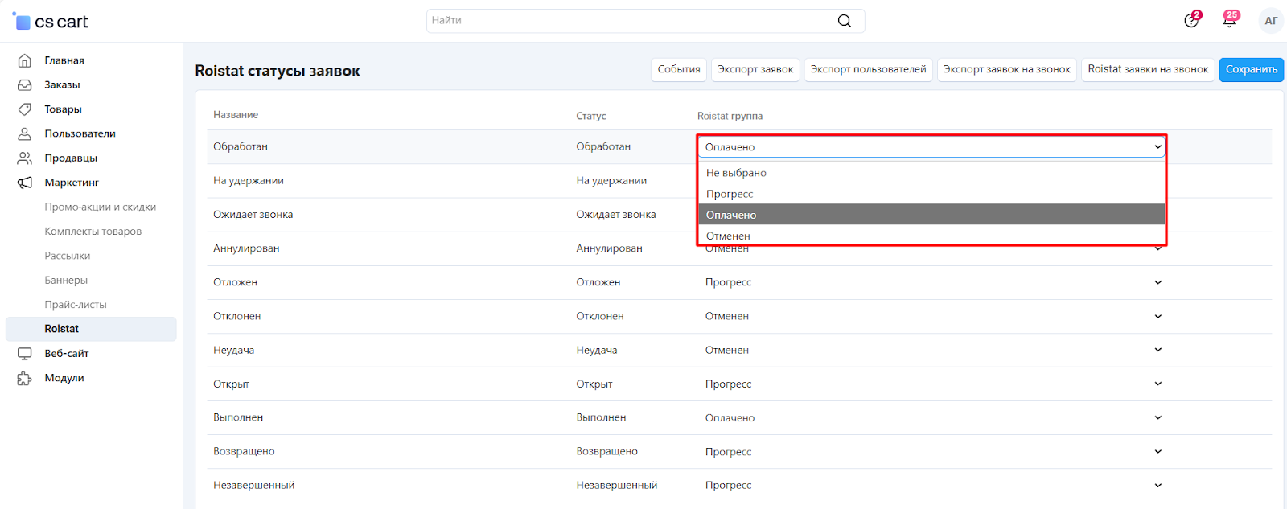Choose highlighted 'Оплачено' option in dropdown list
1287x509 pixels.
[931, 215]
